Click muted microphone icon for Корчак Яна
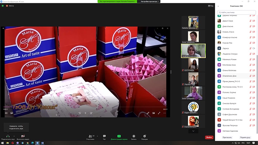Image resolution: width=258 pixels, height=145 pixels. [250, 43]
